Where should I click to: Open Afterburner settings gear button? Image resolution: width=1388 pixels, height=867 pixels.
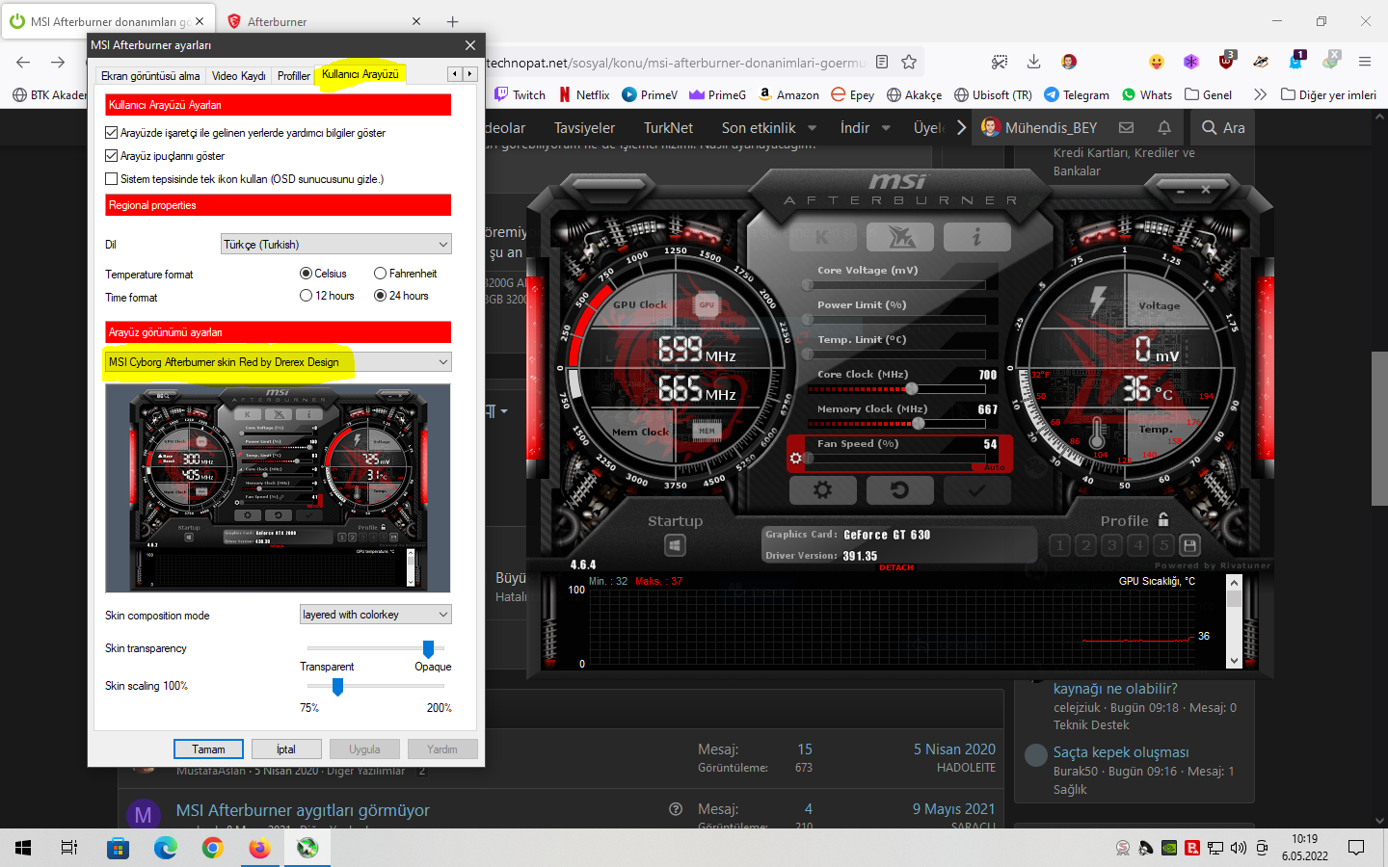point(823,489)
